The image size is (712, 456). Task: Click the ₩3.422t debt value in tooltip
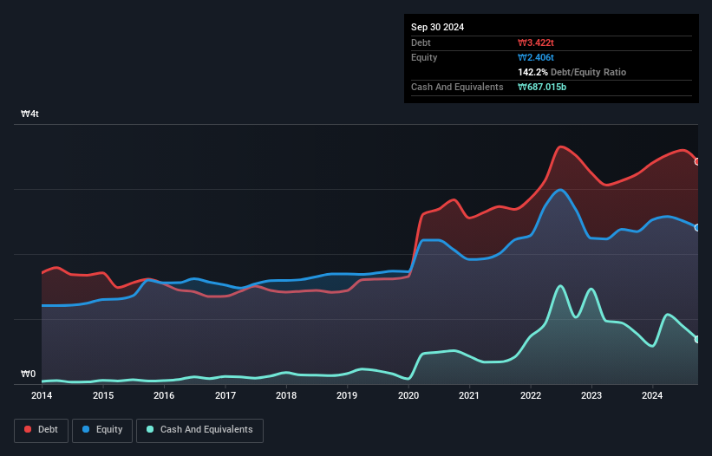[536, 42]
